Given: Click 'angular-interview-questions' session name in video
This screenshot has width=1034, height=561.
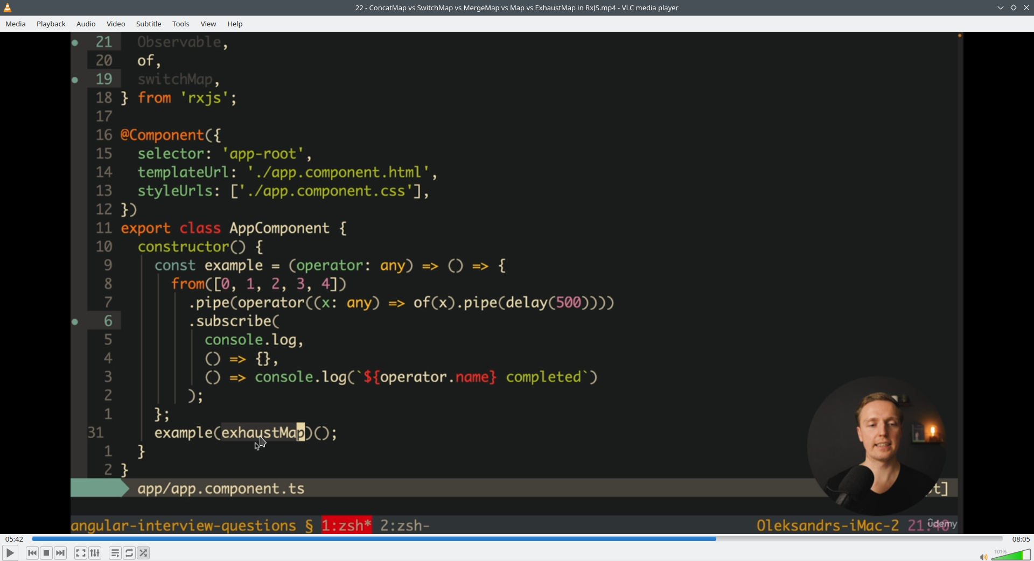Looking at the screenshot, I should pos(184,525).
